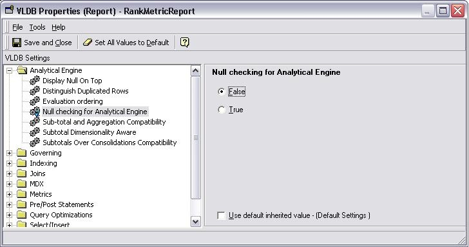
Task: Click the Metrics folder icon
Action: pos(22,194)
